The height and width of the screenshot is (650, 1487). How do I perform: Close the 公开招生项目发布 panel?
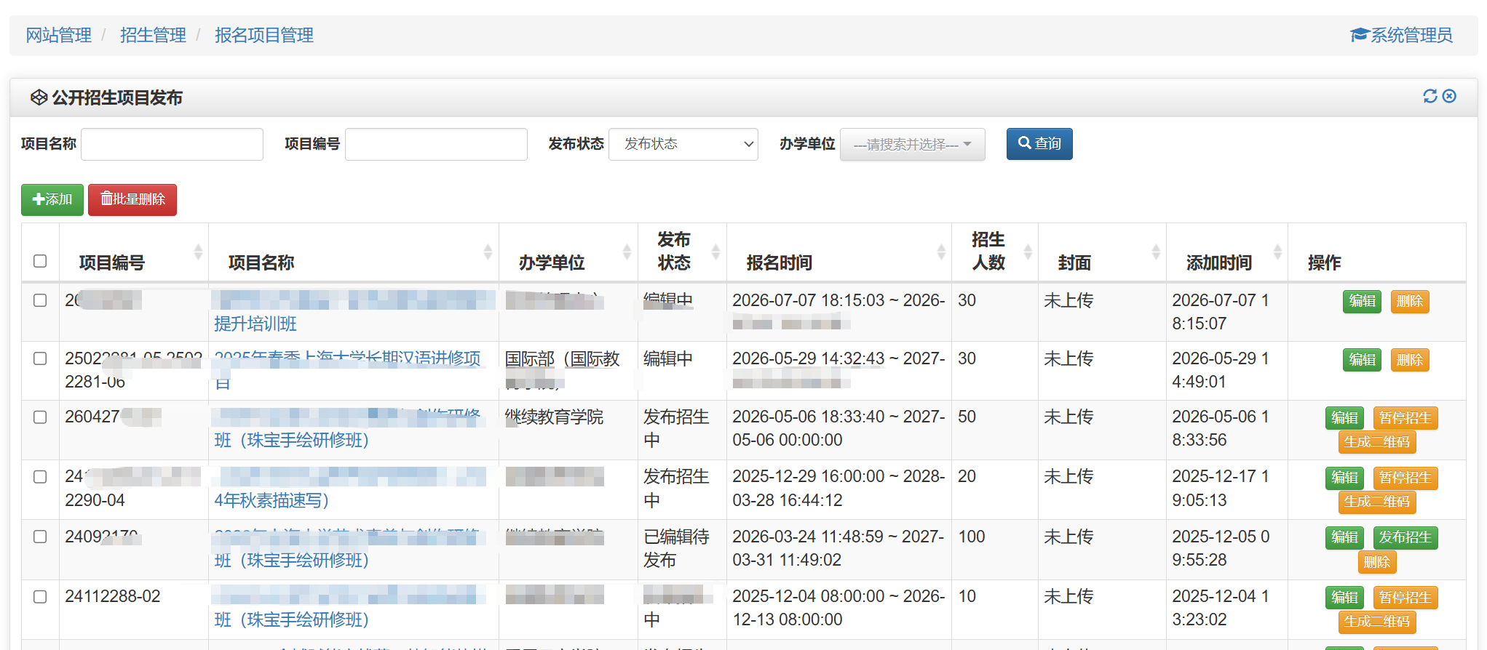click(x=1449, y=96)
